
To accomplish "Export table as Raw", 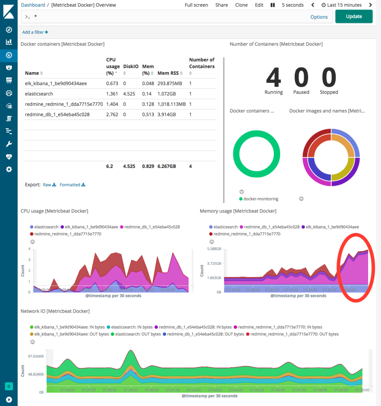I will click(49, 185).
